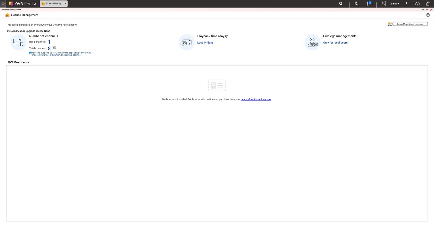The width and height of the screenshot is (434, 227).
Task: Click the Privilege management user icon
Action: (312, 42)
